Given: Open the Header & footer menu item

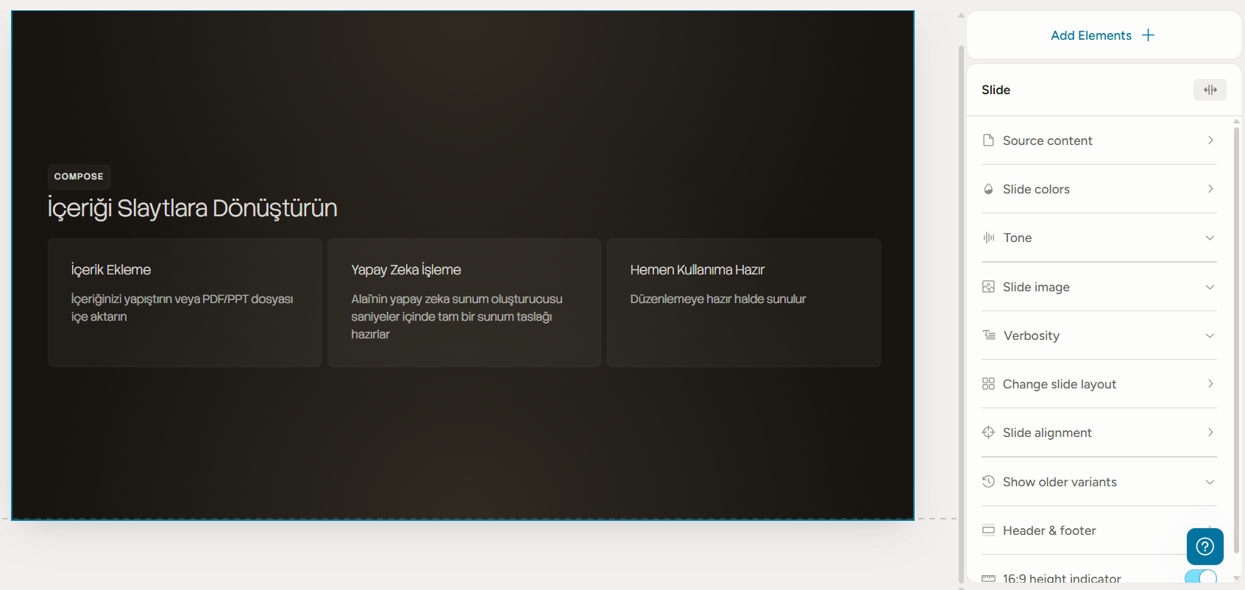Looking at the screenshot, I should [1049, 530].
